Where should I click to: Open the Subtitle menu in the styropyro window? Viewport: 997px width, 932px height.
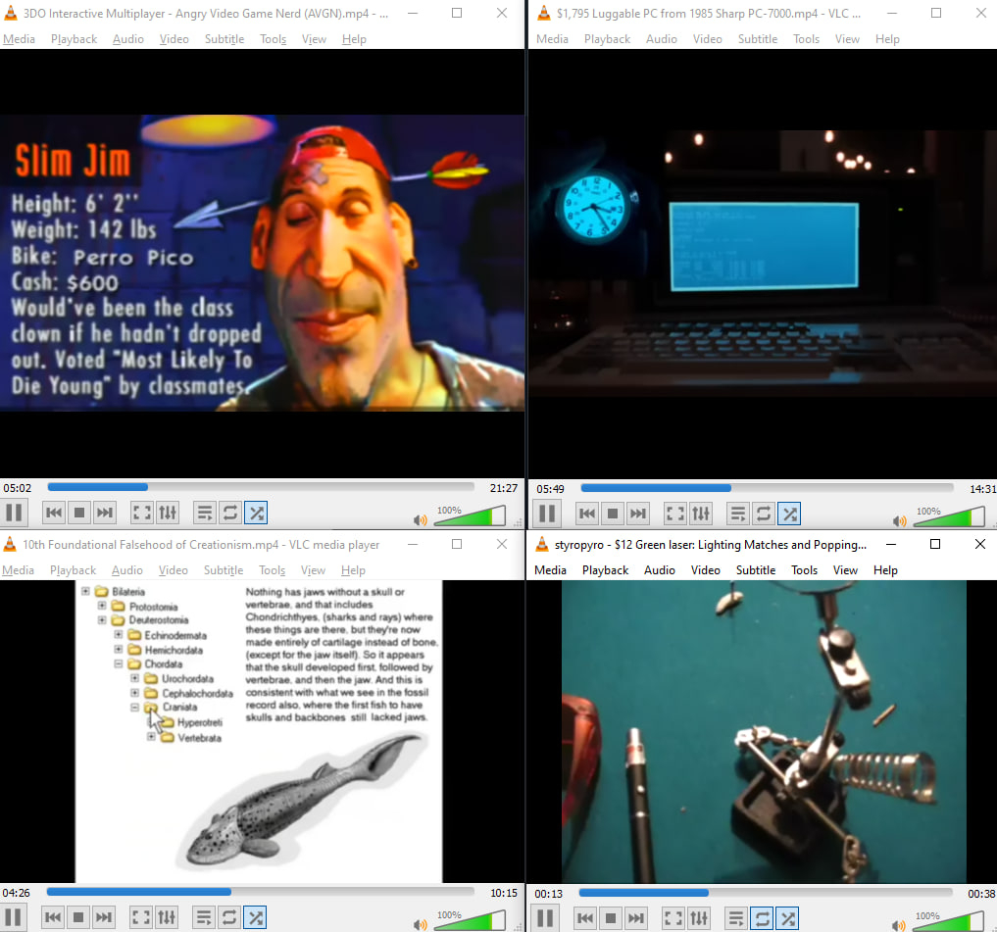[x=756, y=569]
